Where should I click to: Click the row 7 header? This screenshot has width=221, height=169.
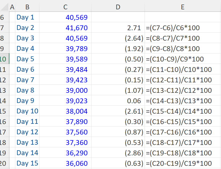(4, 28)
